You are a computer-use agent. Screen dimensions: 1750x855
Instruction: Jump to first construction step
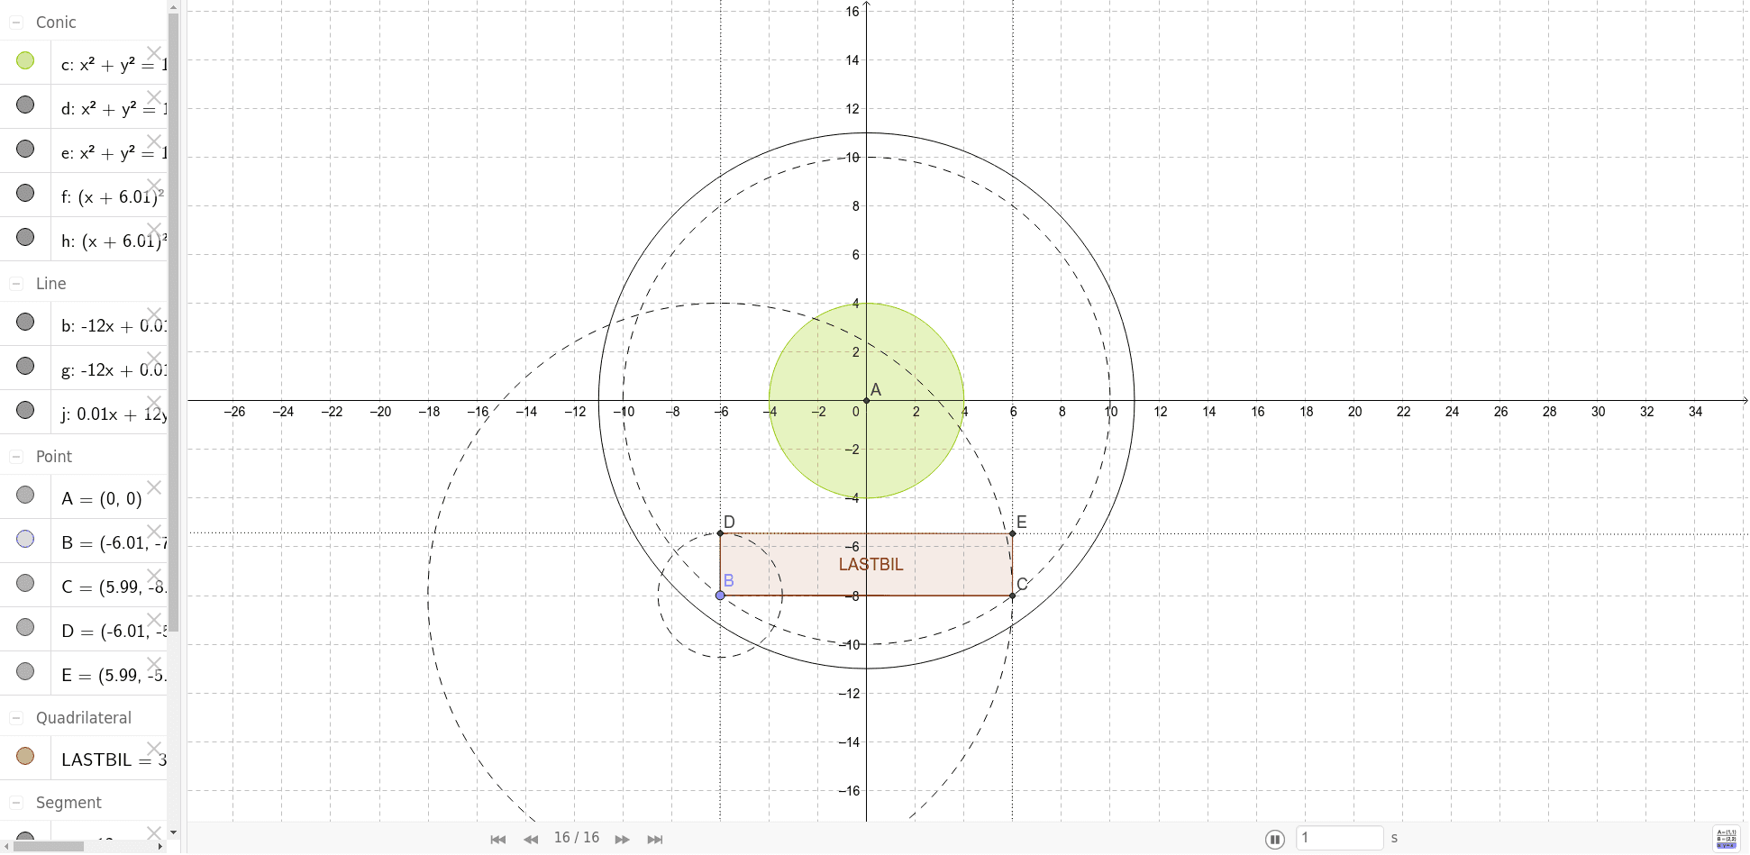497,839
